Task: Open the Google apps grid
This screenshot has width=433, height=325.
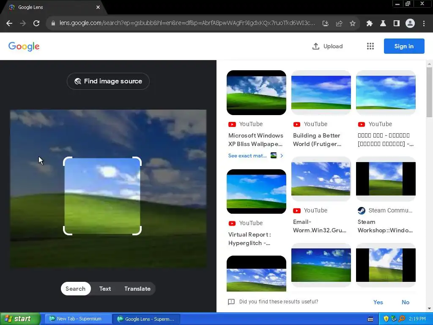Action: 370,46
